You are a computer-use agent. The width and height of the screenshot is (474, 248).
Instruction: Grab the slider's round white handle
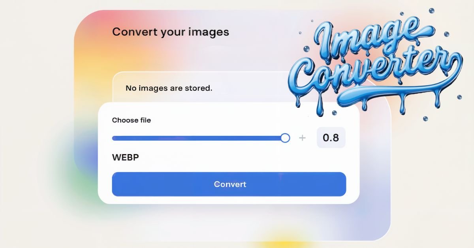(285, 138)
